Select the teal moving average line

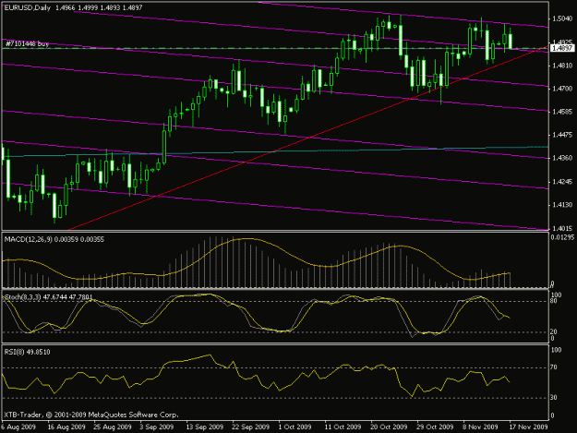pyautogui.click(x=275, y=151)
